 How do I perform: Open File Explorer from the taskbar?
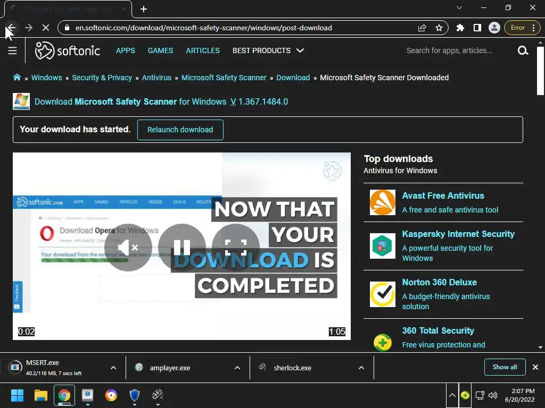point(40,395)
